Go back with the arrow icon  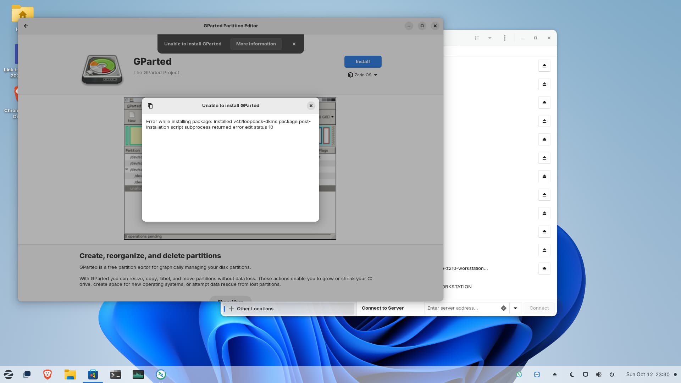pyautogui.click(x=26, y=26)
